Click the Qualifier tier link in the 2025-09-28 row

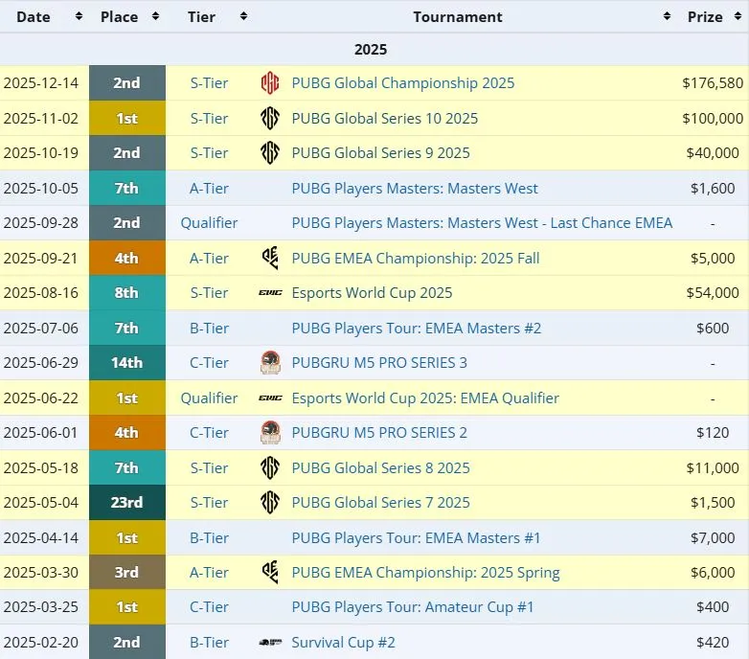(209, 223)
